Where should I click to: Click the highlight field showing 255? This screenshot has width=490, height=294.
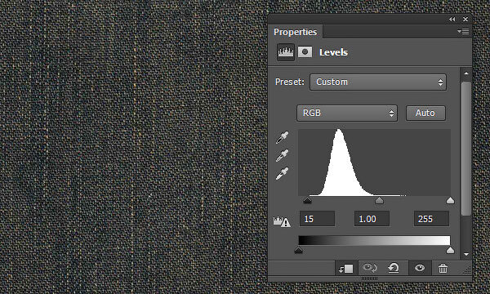point(431,219)
